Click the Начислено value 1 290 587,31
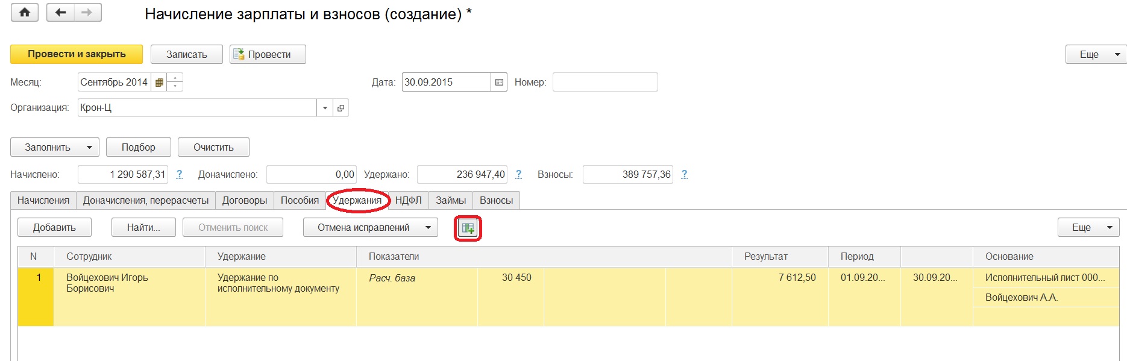Image resolution: width=1127 pixels, height=361 pixels. coord(123,175)
